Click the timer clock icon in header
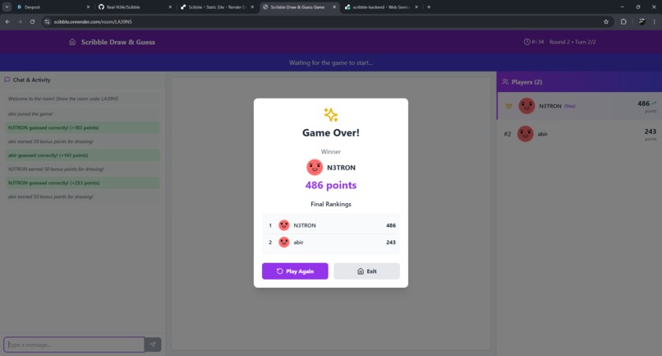The width and height of the screenshot is (662, 356). 527,42
